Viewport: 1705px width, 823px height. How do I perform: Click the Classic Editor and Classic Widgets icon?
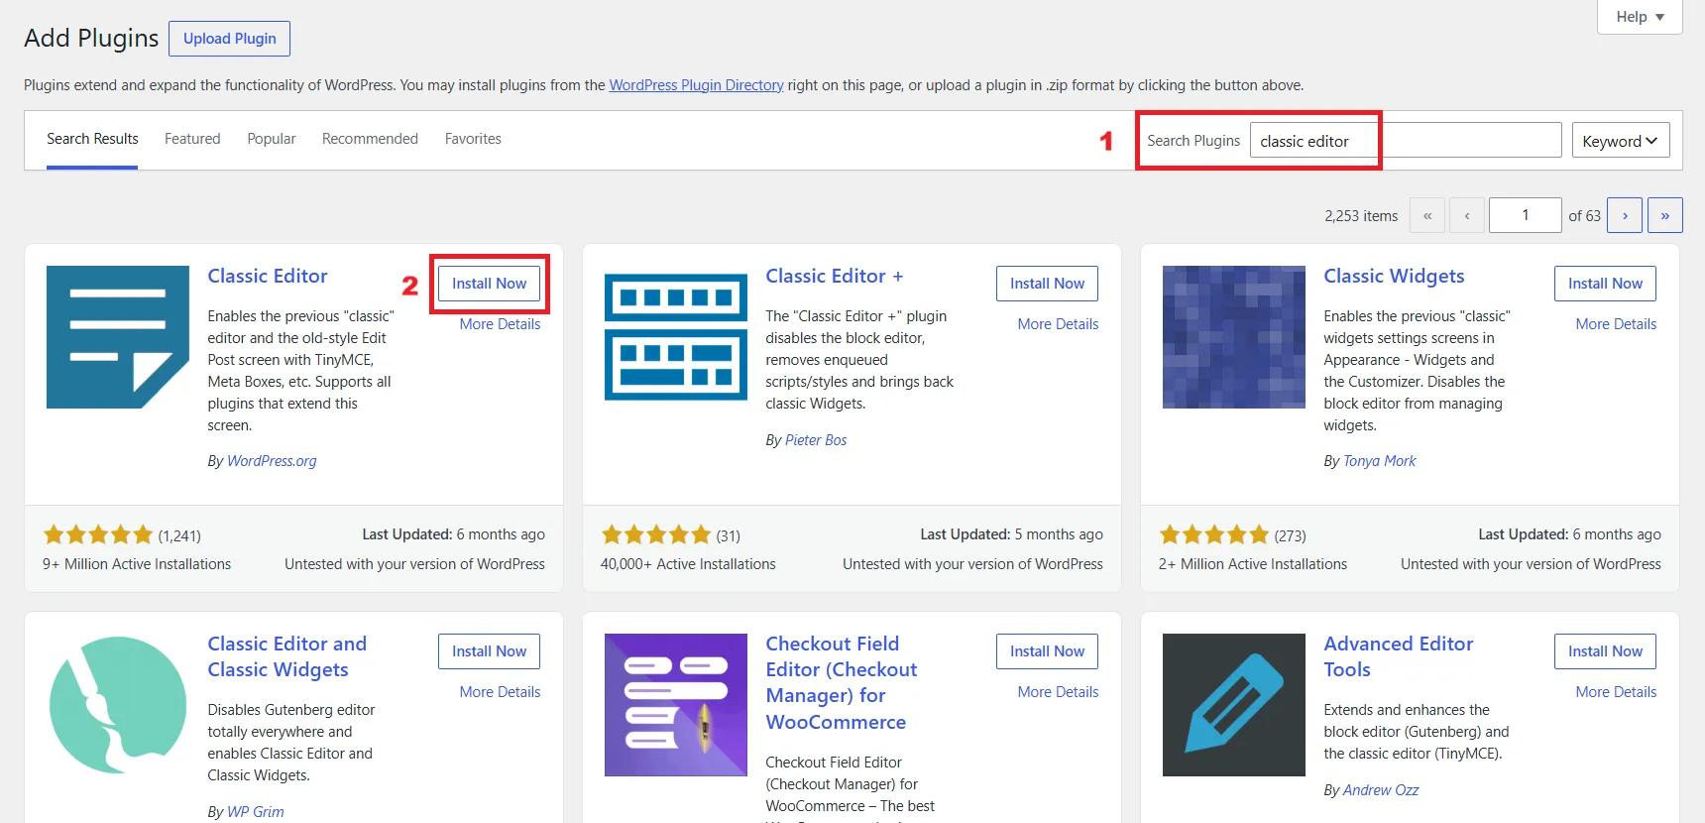(x=118, y=705)
